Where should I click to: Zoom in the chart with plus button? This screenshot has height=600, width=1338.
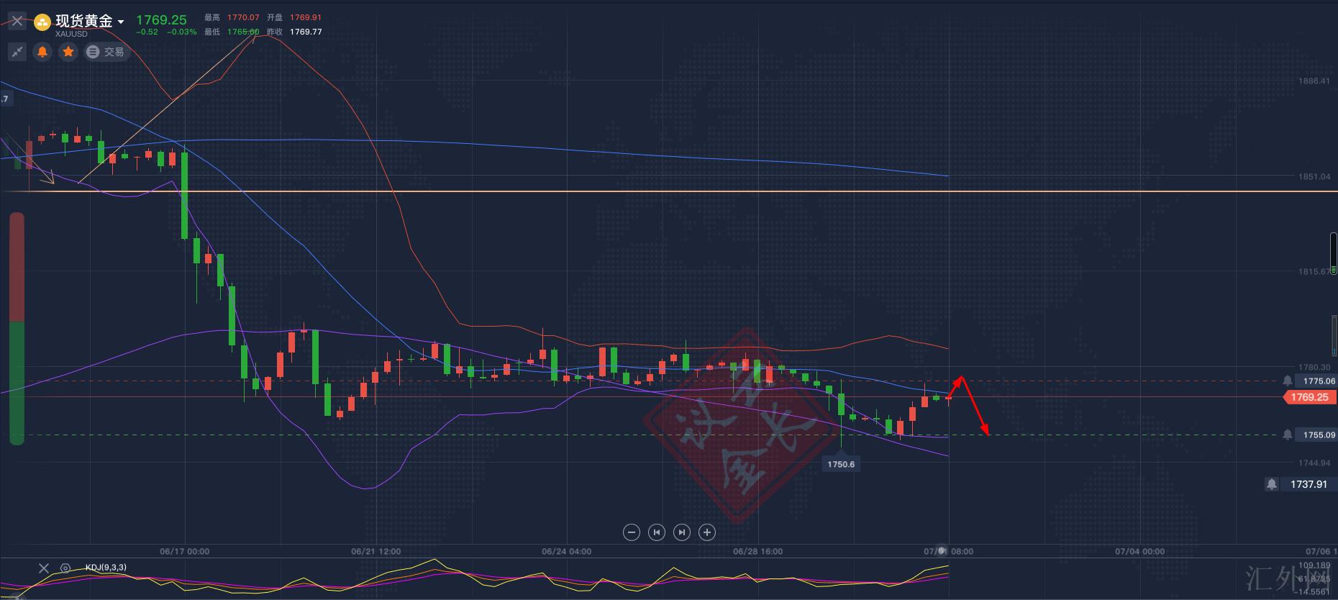click(x=707, y=532)
